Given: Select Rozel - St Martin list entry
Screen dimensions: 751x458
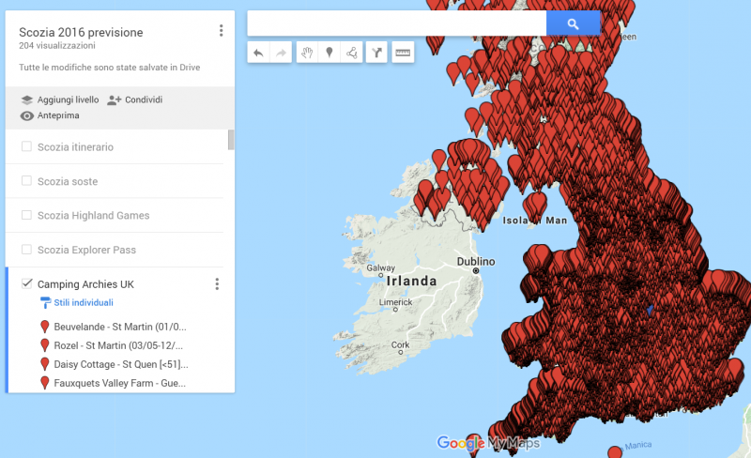Looking at the screenshot, I should point(119,345).
